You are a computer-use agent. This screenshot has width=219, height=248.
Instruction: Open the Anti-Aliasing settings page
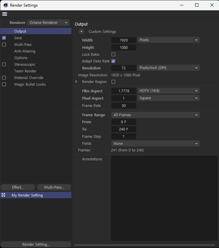point(25,51)
